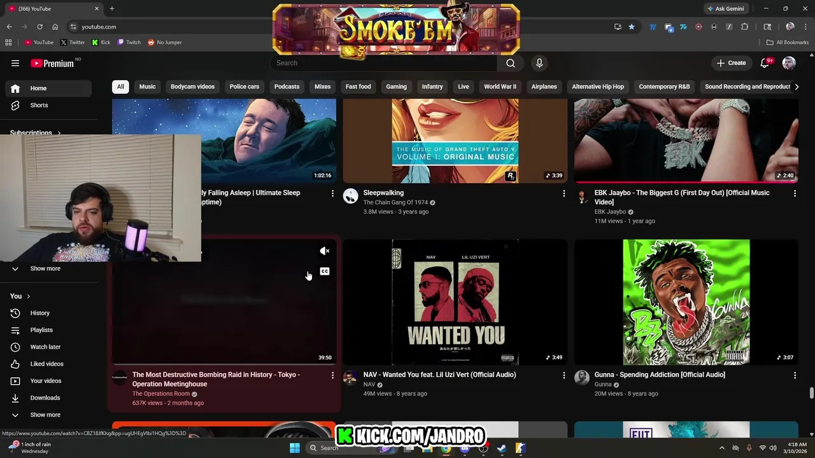The image size is (815, 458).
Task: Click the Gunna channel avatar
Action: [x=582, y=378]
